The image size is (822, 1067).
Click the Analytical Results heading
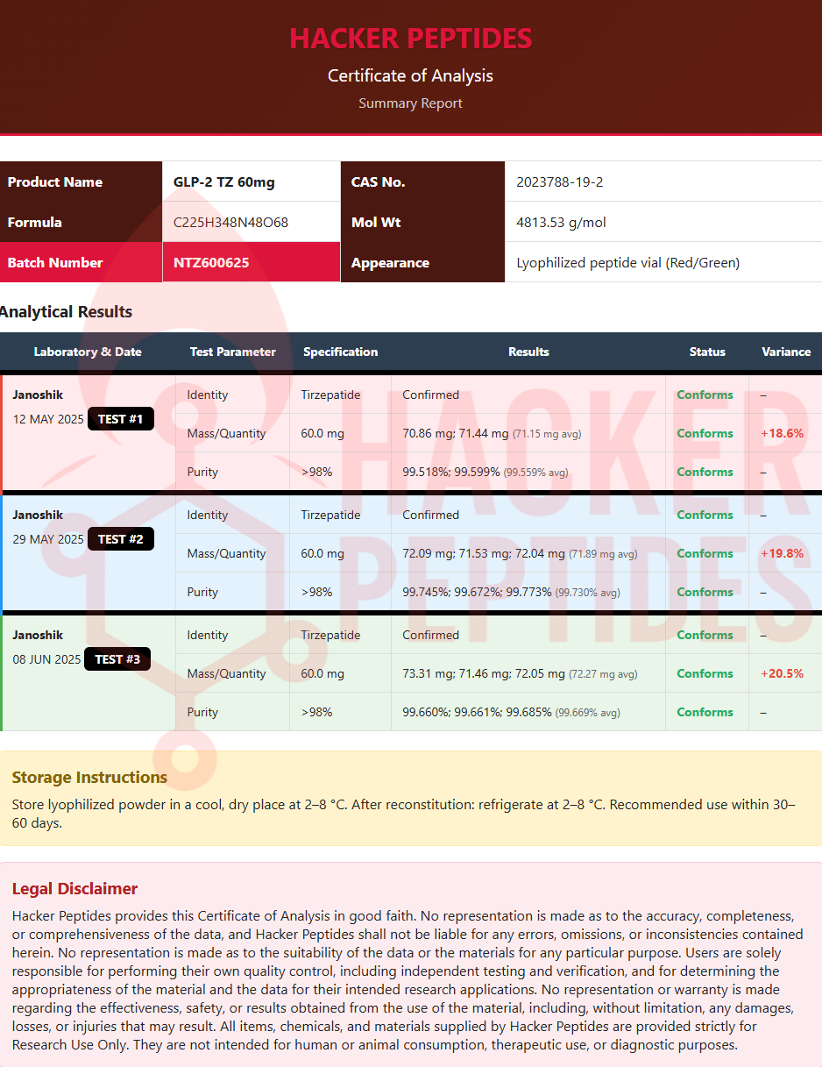[66, 312]
